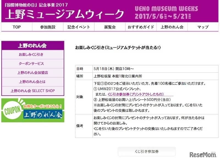Click the UENO MUSEUM WEEKS header text
This screenshot has height=161, width=220.
tap(167, 9)
